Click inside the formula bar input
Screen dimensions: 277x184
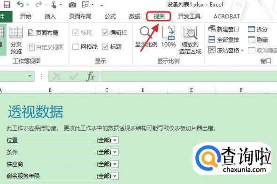[189, 76]
